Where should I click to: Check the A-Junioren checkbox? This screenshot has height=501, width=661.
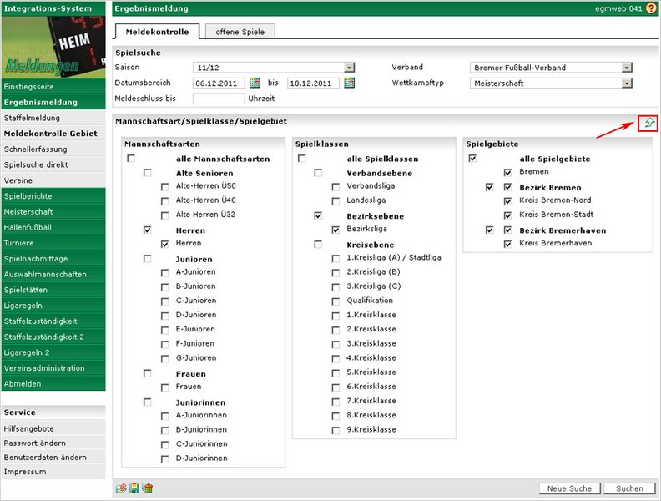pyautogui.click(x=166, y=272)
